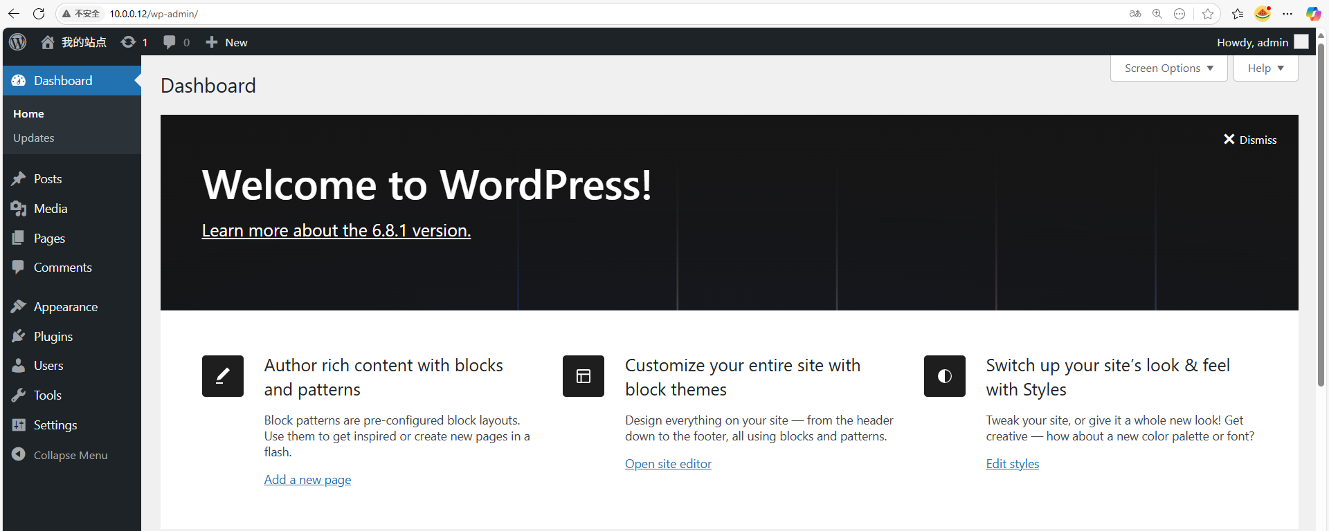Collapse the admin sidebar menu
This screenshot has height=531, width=1329.
coord(60,455)
